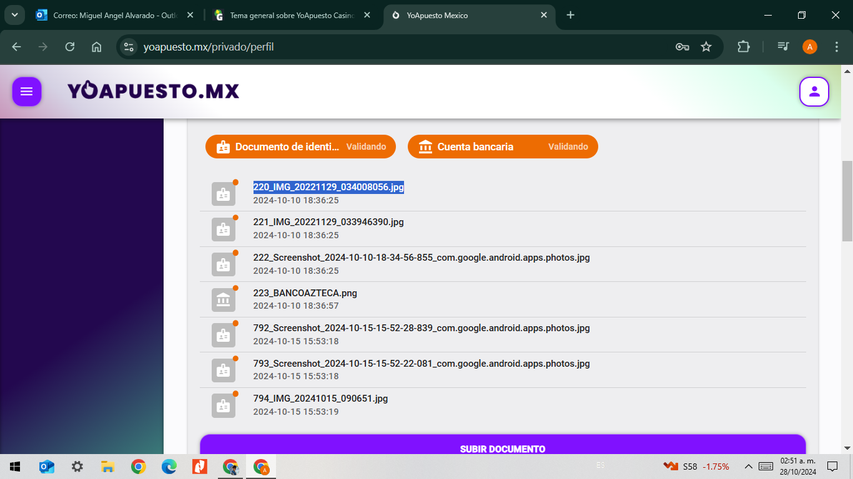Show hidden system tray icons

point(747,466)
